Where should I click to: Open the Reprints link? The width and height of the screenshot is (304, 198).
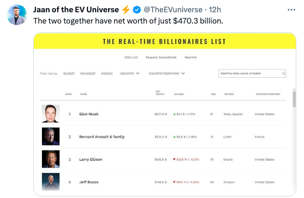pos(190,57)
